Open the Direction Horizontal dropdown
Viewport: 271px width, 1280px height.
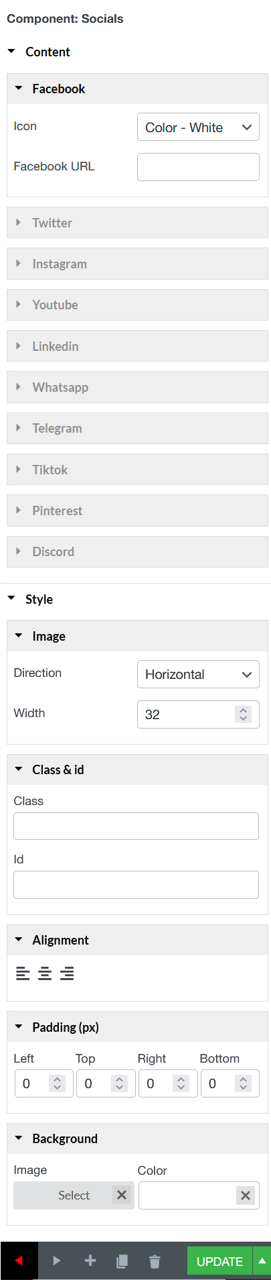[x=198, y=674]
